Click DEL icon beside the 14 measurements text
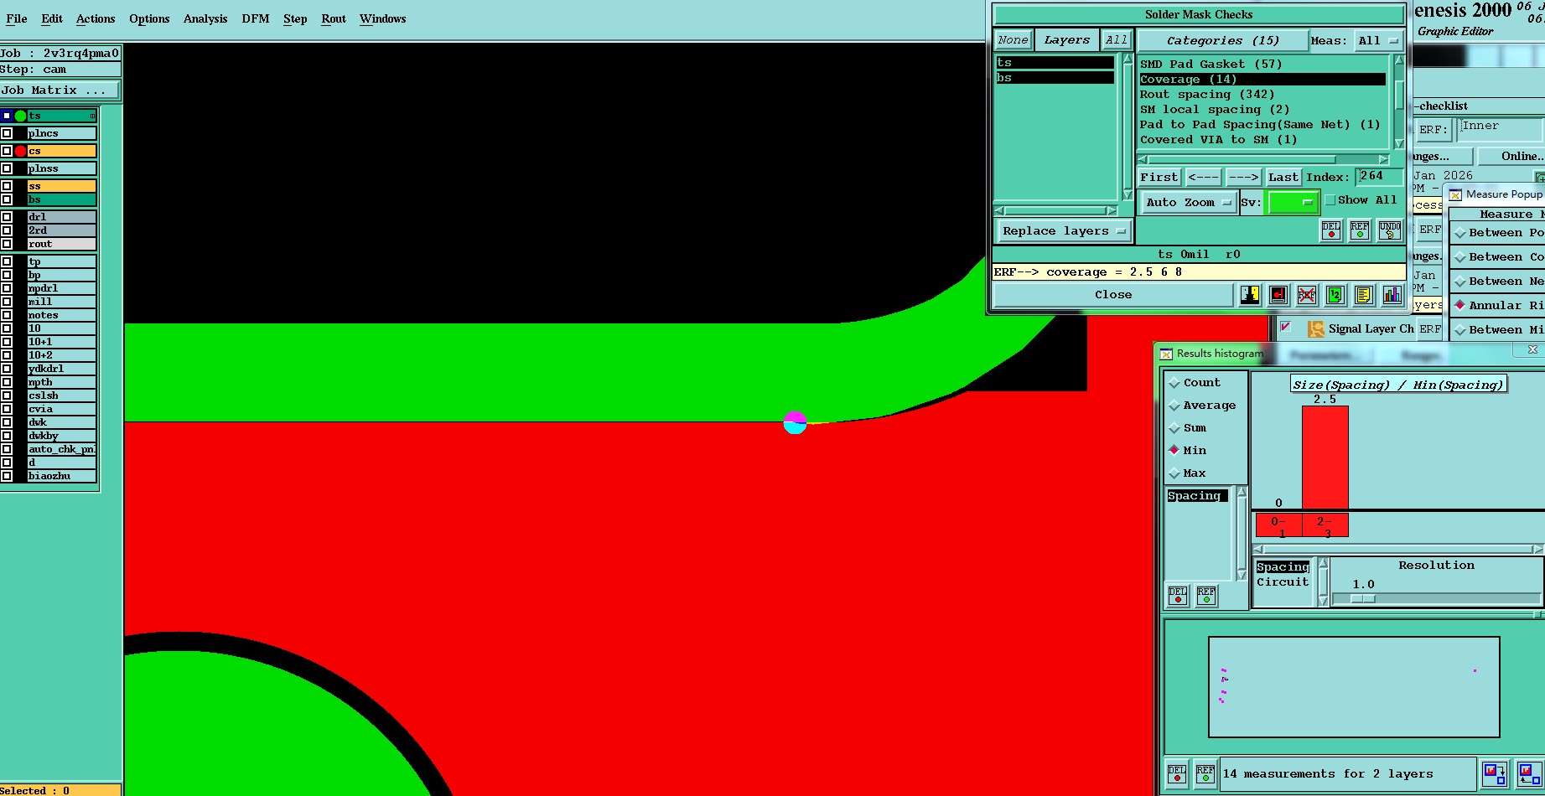Viewport: 1545px width, 796px height. click(x=1177, y=773)
